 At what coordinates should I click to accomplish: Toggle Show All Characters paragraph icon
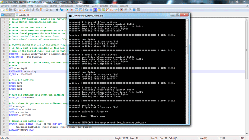coord(91,10)
